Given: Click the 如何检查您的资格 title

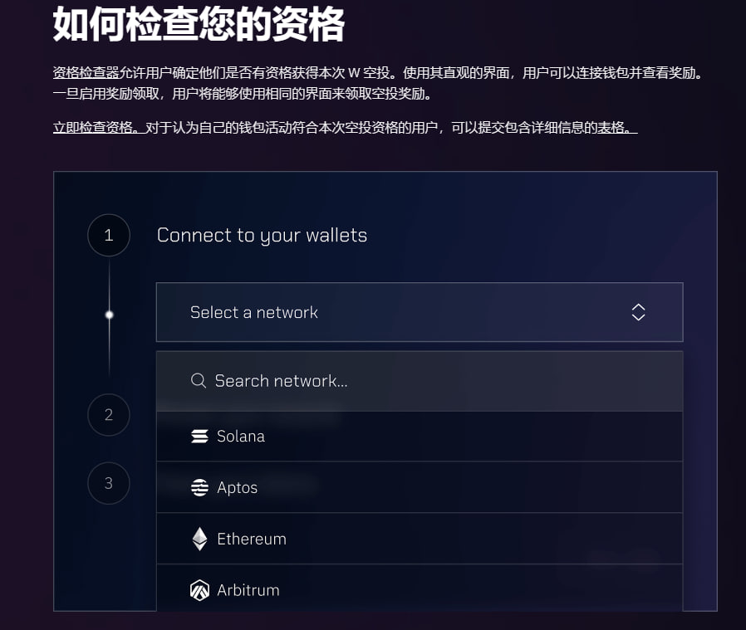Looking at the screenshot, I should click(x=199, y=24).
